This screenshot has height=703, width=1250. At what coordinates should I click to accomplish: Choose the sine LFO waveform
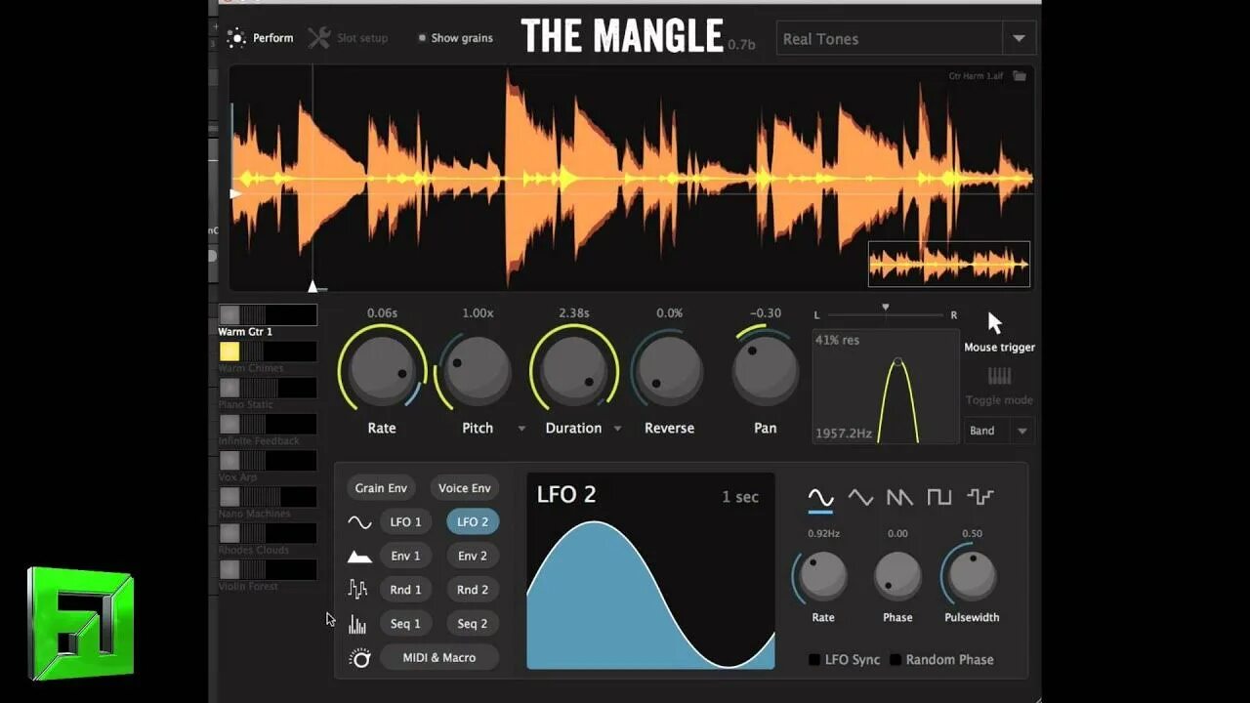pyautogui.click(x=821, y=498)
